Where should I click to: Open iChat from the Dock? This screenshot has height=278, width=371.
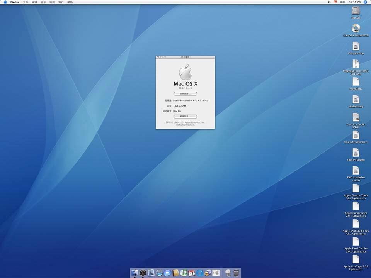(x=167, y=273)
